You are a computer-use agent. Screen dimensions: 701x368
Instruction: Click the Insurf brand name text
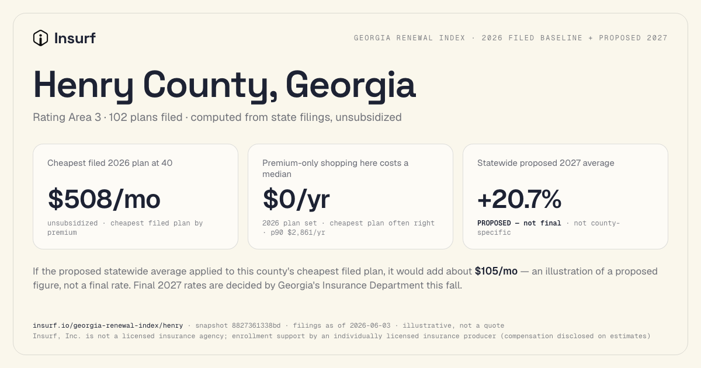[75, 39]
